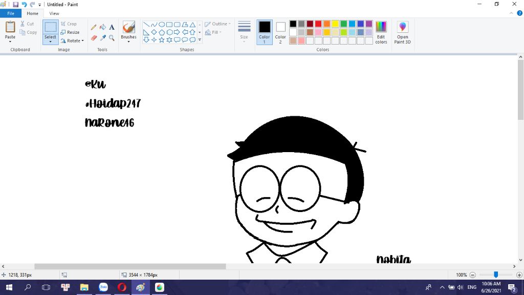524x295 pixels.
Task: Pick the green color swatch
Action: tap(343, 24)
